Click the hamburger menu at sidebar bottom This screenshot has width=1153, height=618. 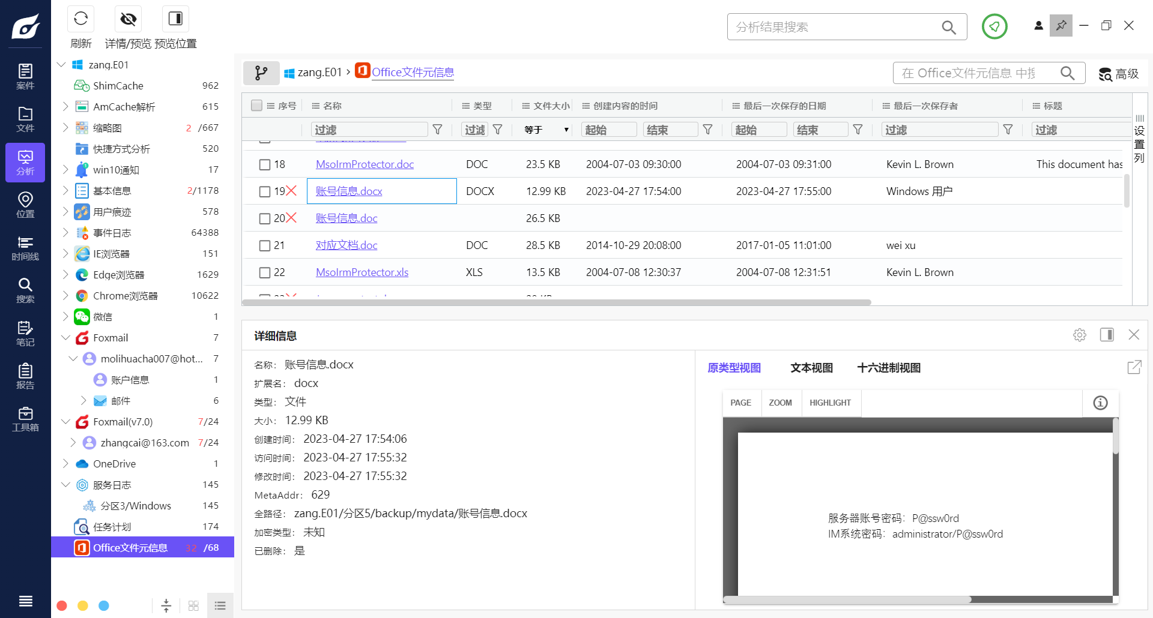click(x=25, y=601)
